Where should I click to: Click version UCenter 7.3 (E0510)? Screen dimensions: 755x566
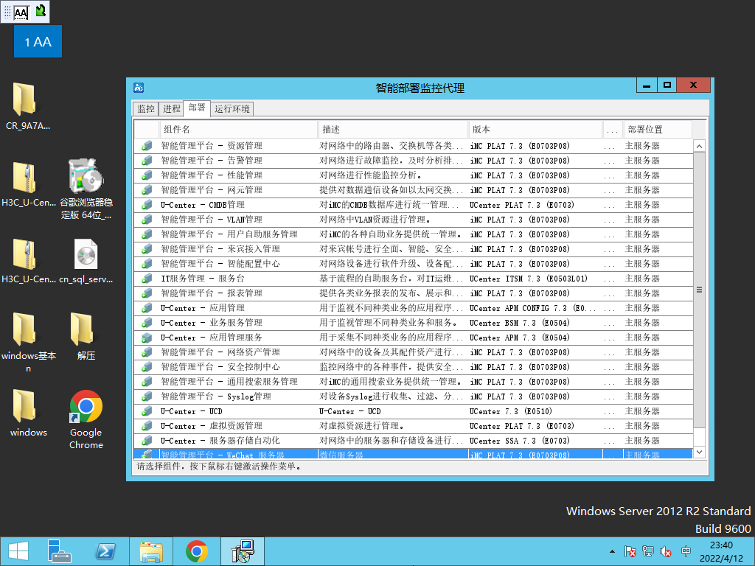point(511,411)
